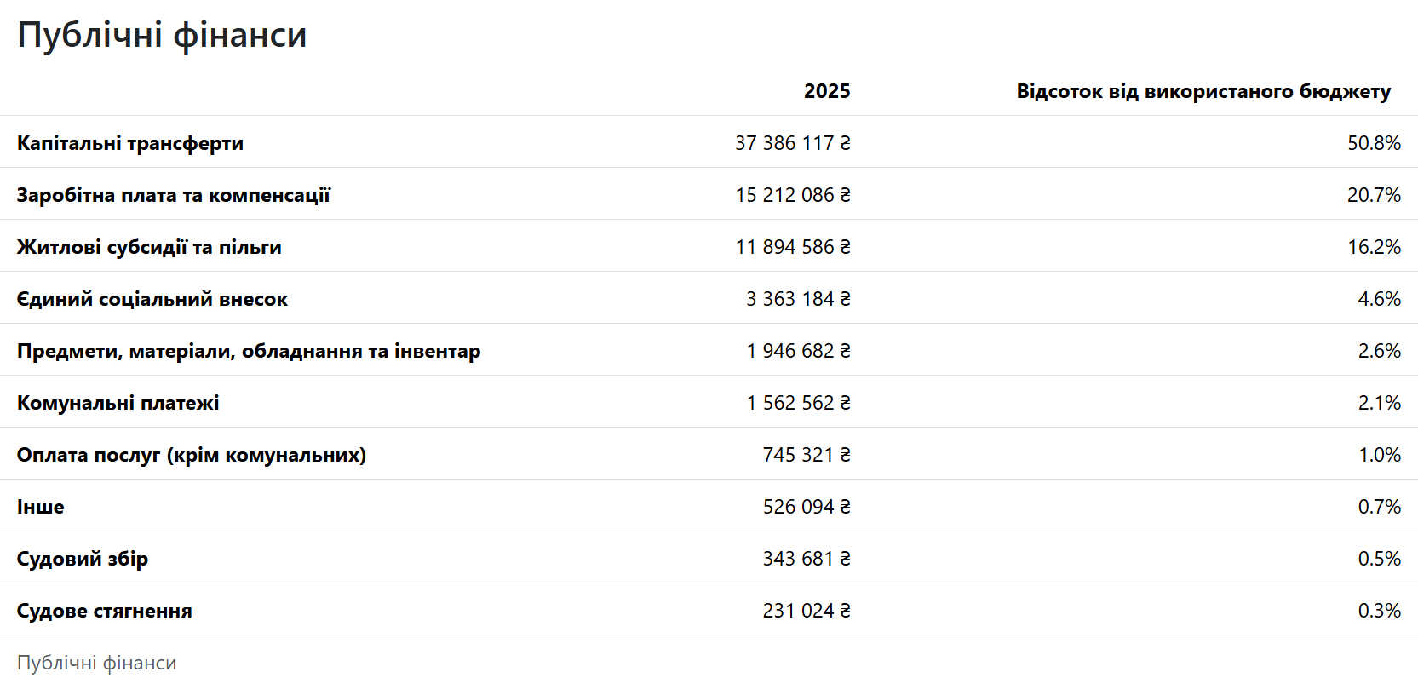The image size is (1418, 678).
Task: Click the 16.2% percentage value
Action: pyautogui.click(x=1373, y=247)
